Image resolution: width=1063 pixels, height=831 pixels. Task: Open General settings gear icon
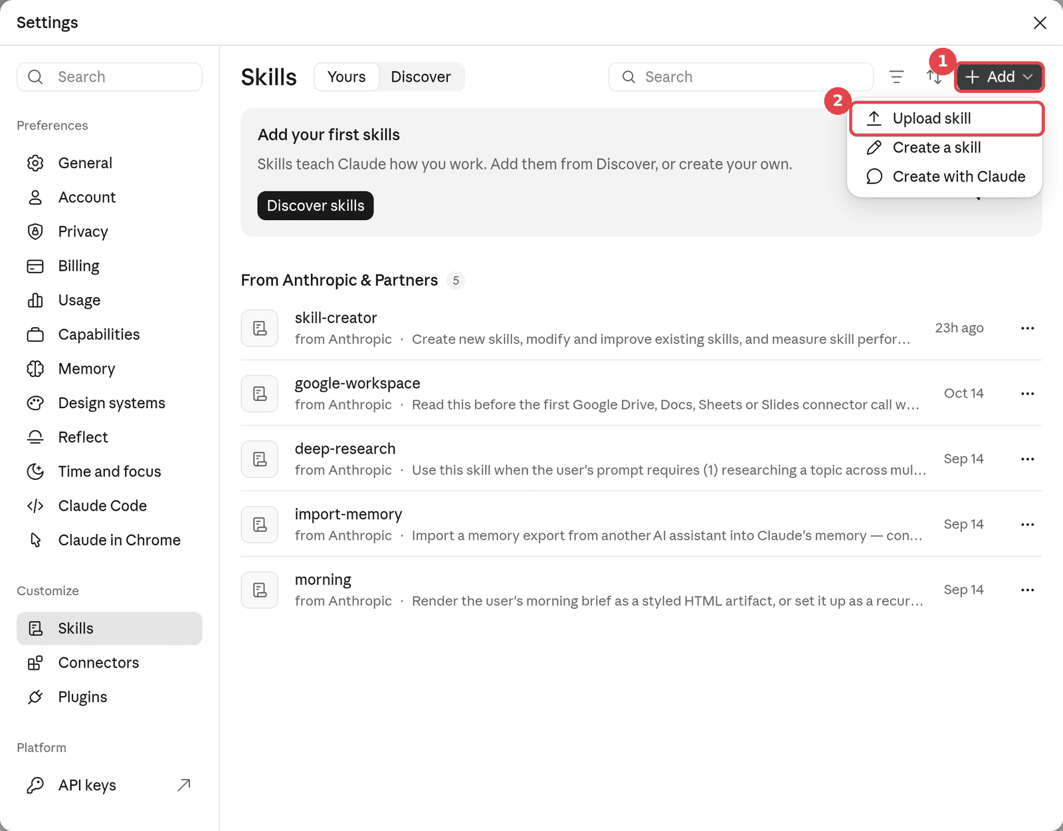pyautogui.click(x=35, y=163)
